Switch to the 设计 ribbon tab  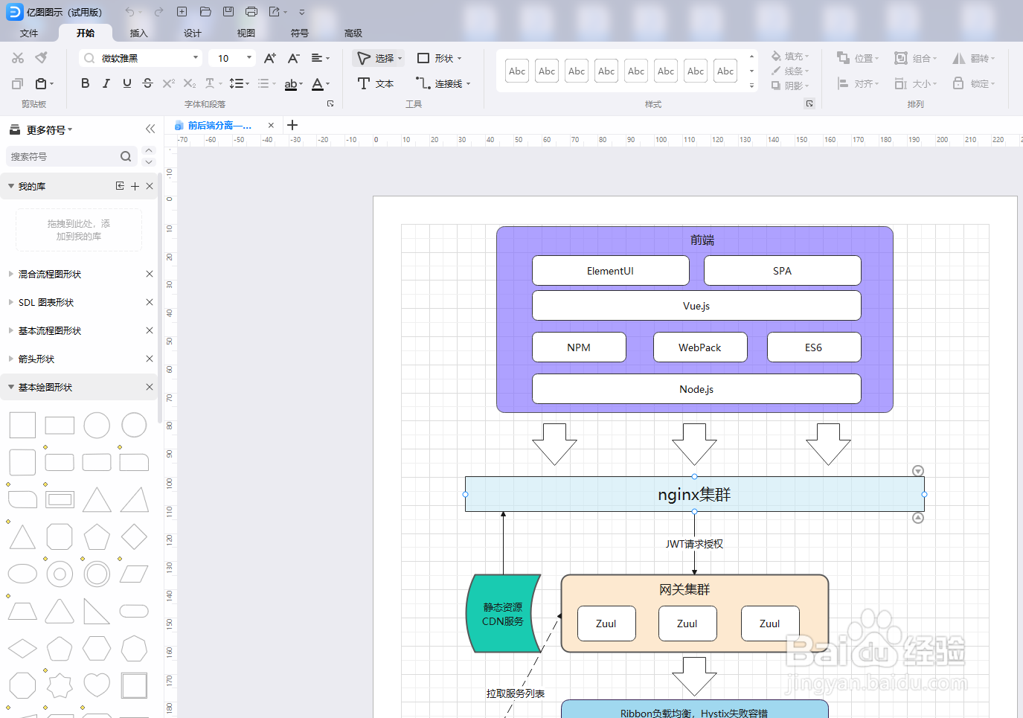point(193,33)
